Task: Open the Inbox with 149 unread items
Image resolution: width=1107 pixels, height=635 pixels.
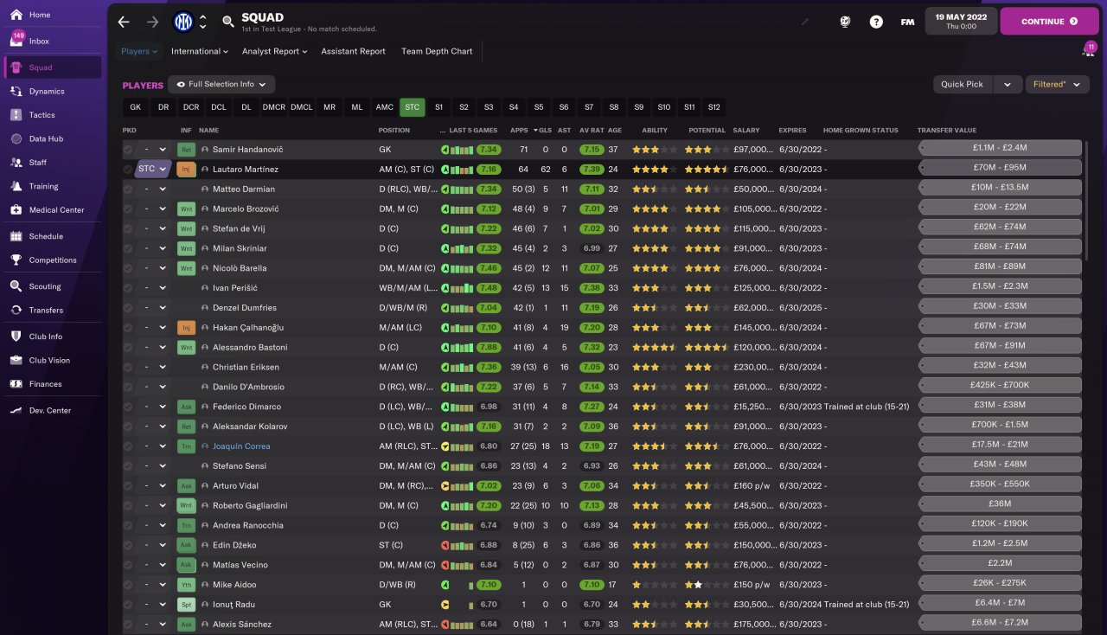Action: click(52, 41)
